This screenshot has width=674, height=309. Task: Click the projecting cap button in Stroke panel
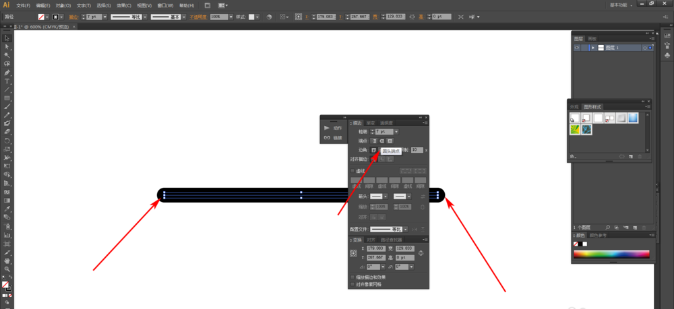tap(390, 141)
